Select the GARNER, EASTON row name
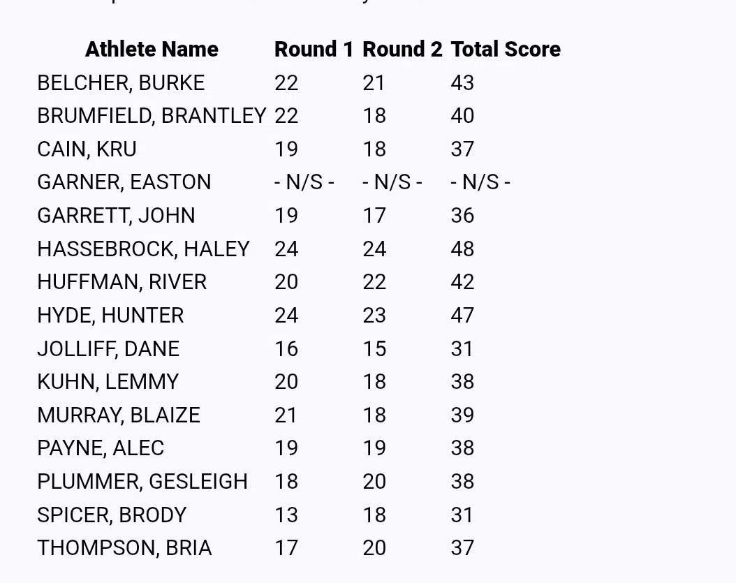The height and width of the screenshot is (583, 736). pyautogui.click(x=124, y=182)
